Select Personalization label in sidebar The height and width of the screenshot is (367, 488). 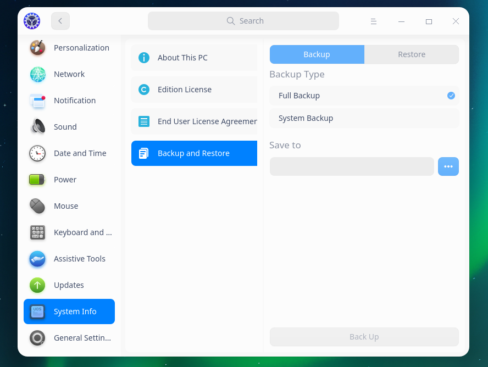click(81, 48)
